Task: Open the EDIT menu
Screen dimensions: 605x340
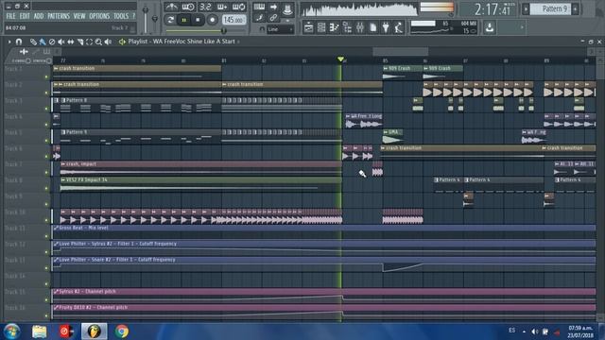Action: point(25,16)
